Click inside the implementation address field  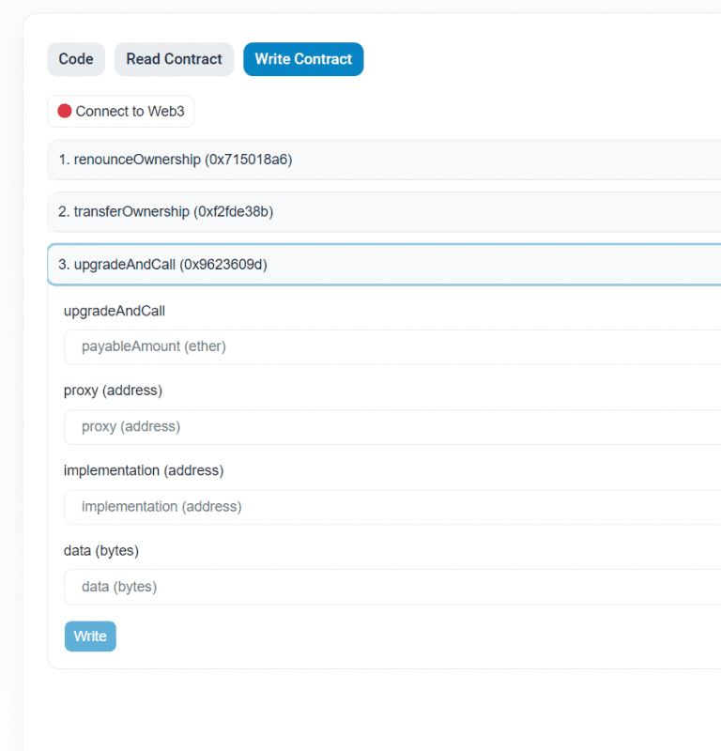pos(282,506)
